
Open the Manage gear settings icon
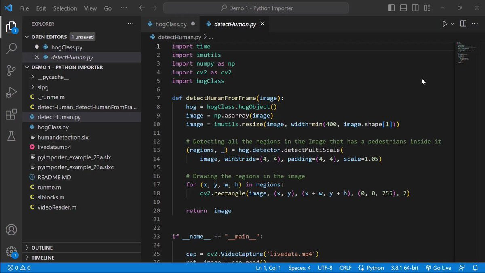click(11, 252)
